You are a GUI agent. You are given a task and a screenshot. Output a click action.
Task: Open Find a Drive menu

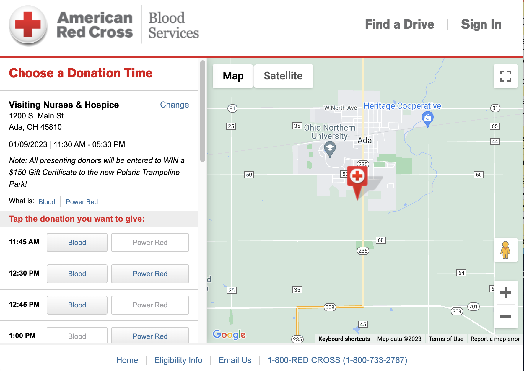pos(399,24)
